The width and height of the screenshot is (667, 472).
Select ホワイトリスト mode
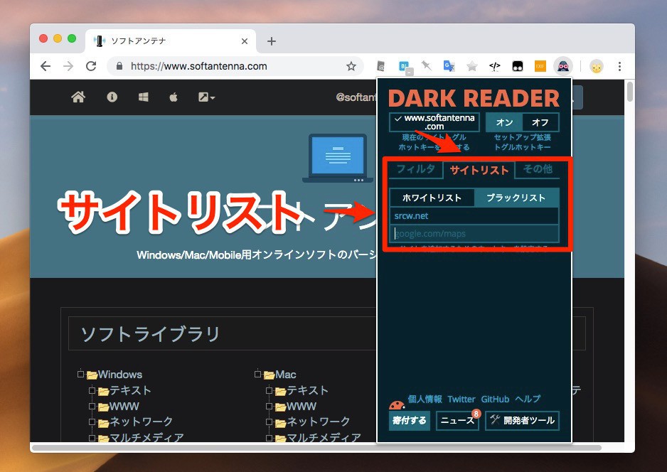pos(432,198)
